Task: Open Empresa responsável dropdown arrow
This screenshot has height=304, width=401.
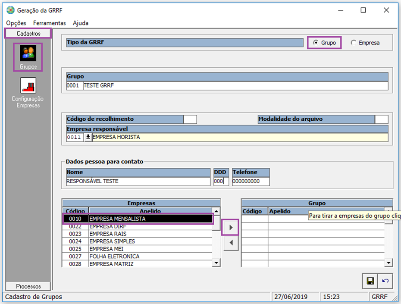Action: tap(88, 137)
